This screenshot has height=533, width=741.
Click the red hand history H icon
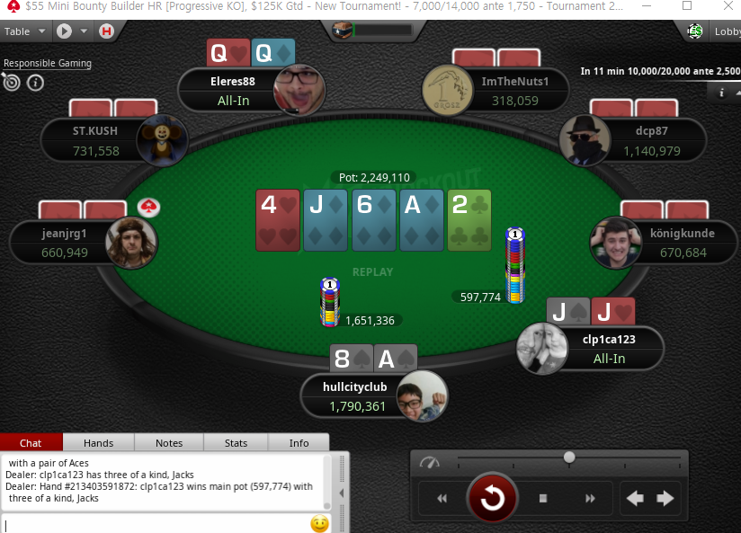(x=106, y=31)
